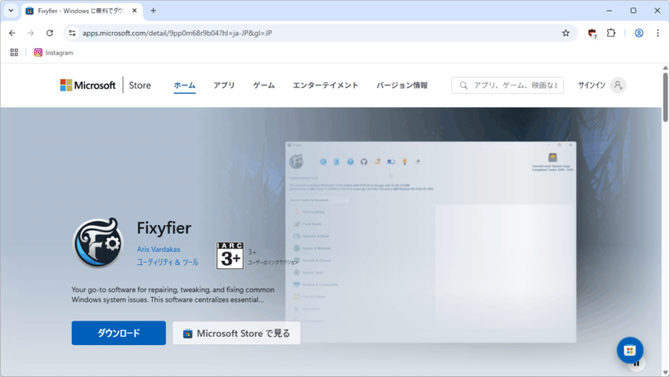
Task: Bookmark this page with the star icon
Action: pos(565,33)
